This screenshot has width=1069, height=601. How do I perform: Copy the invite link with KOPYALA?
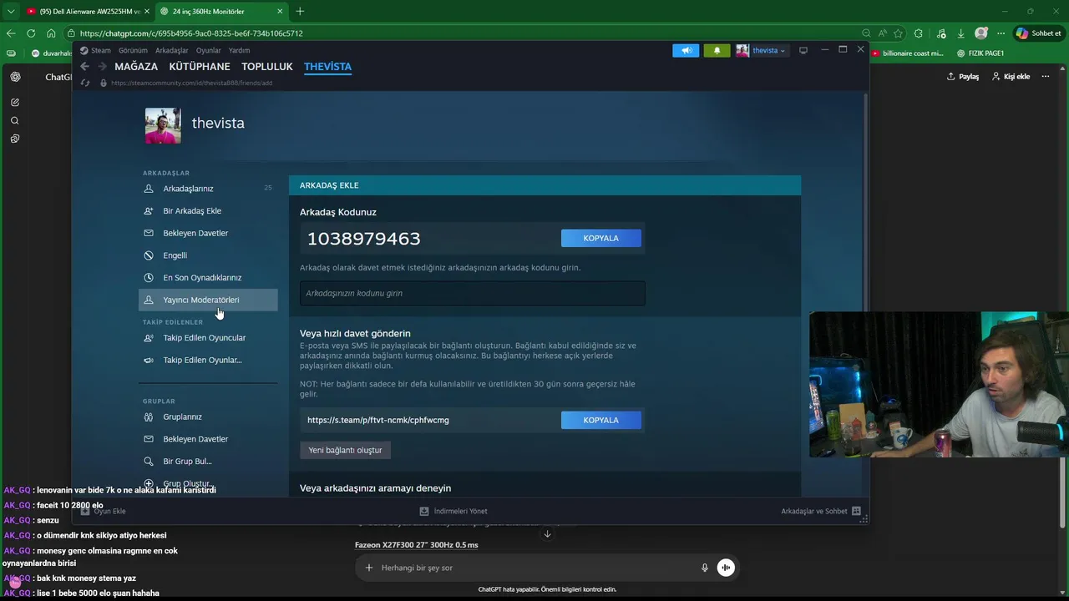601,420
